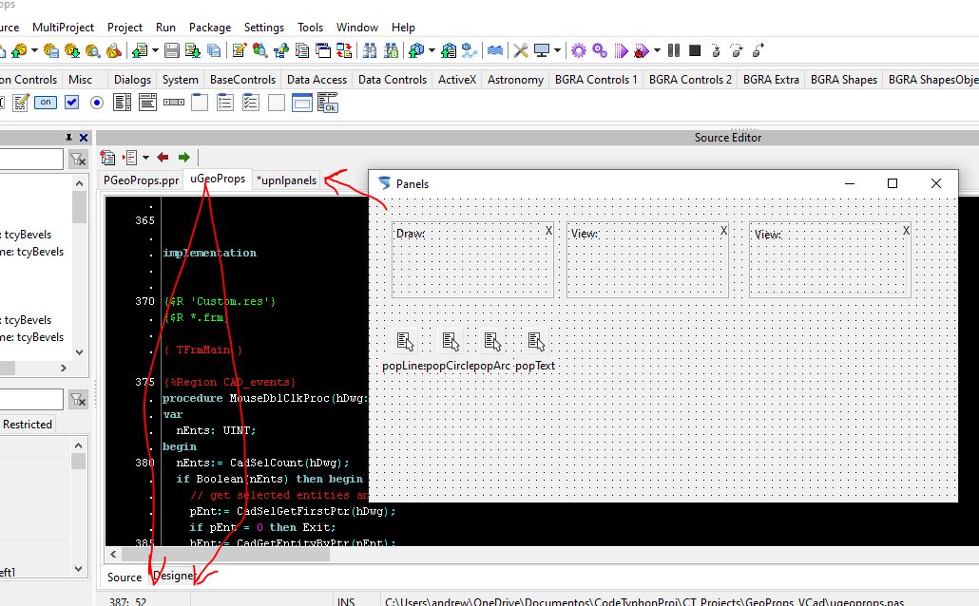Open the BGRA Controls 1 palette tab
Viewport: 979px width, 606px height.
coord(596,80)
